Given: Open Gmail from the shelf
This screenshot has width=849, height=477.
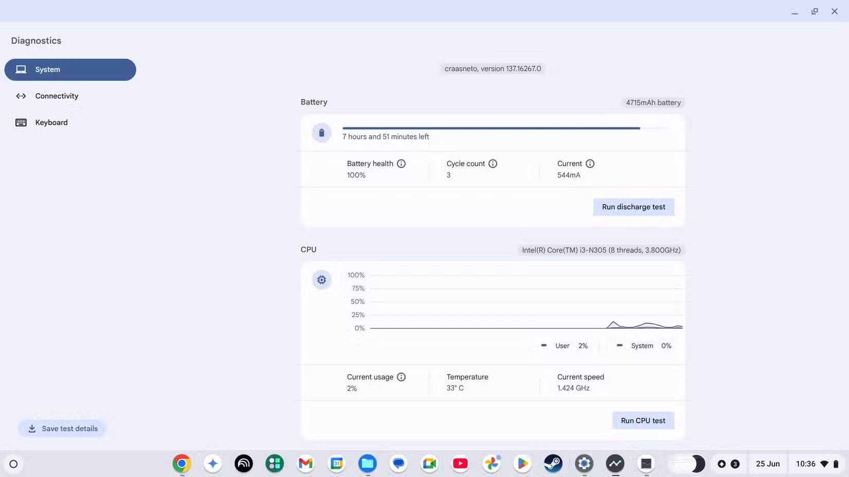Looking at the screenshot, I should (305, 464).
